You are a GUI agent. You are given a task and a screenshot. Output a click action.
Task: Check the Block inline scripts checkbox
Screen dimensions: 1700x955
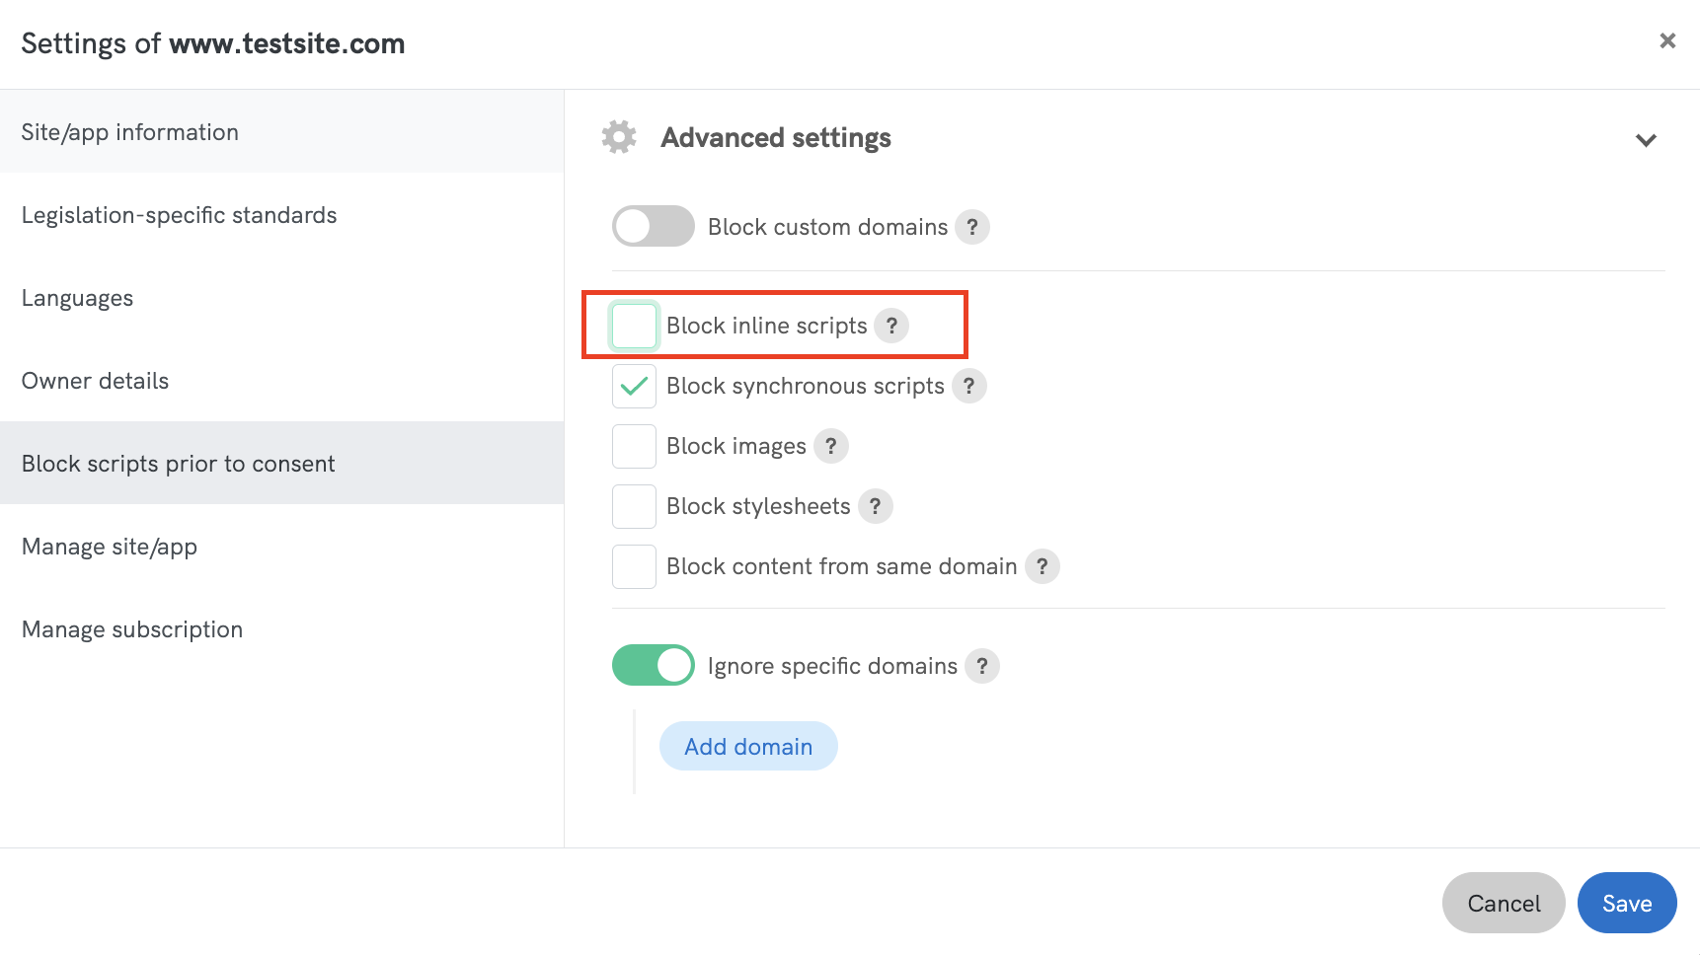point(634,326)
